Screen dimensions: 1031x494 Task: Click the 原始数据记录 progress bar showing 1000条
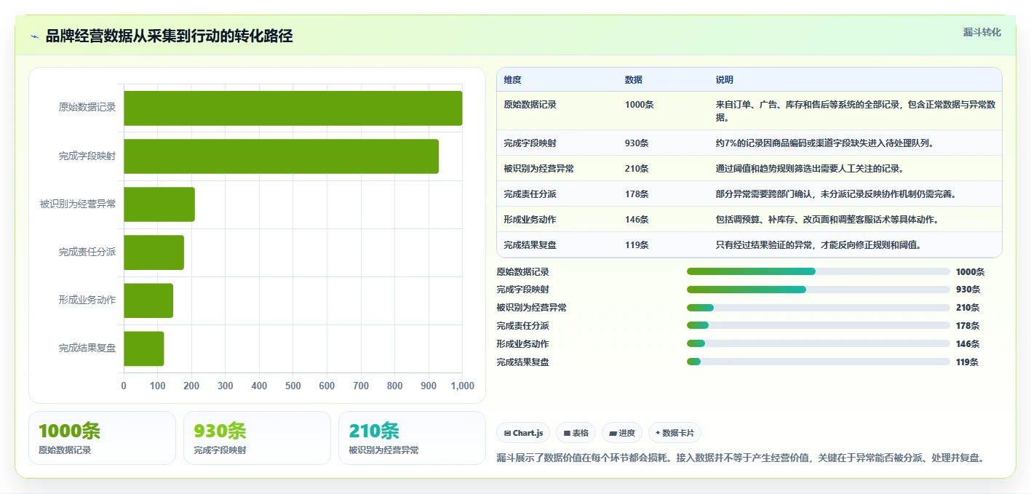pyautogui.click(x=818, y=271)
